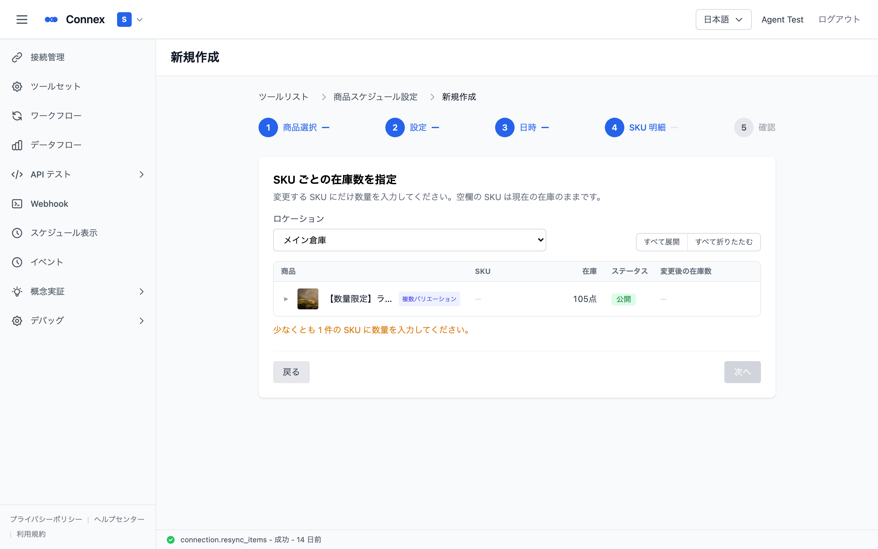The width and height of the screenshot is (878, 549).
Task: Expand the デバッグ submenu chevron
Action: (141, 321)
